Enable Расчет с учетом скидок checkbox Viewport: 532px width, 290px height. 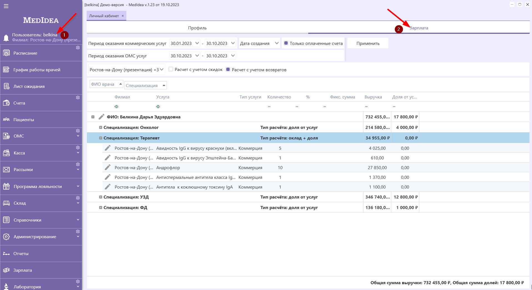tap(171, 69)
